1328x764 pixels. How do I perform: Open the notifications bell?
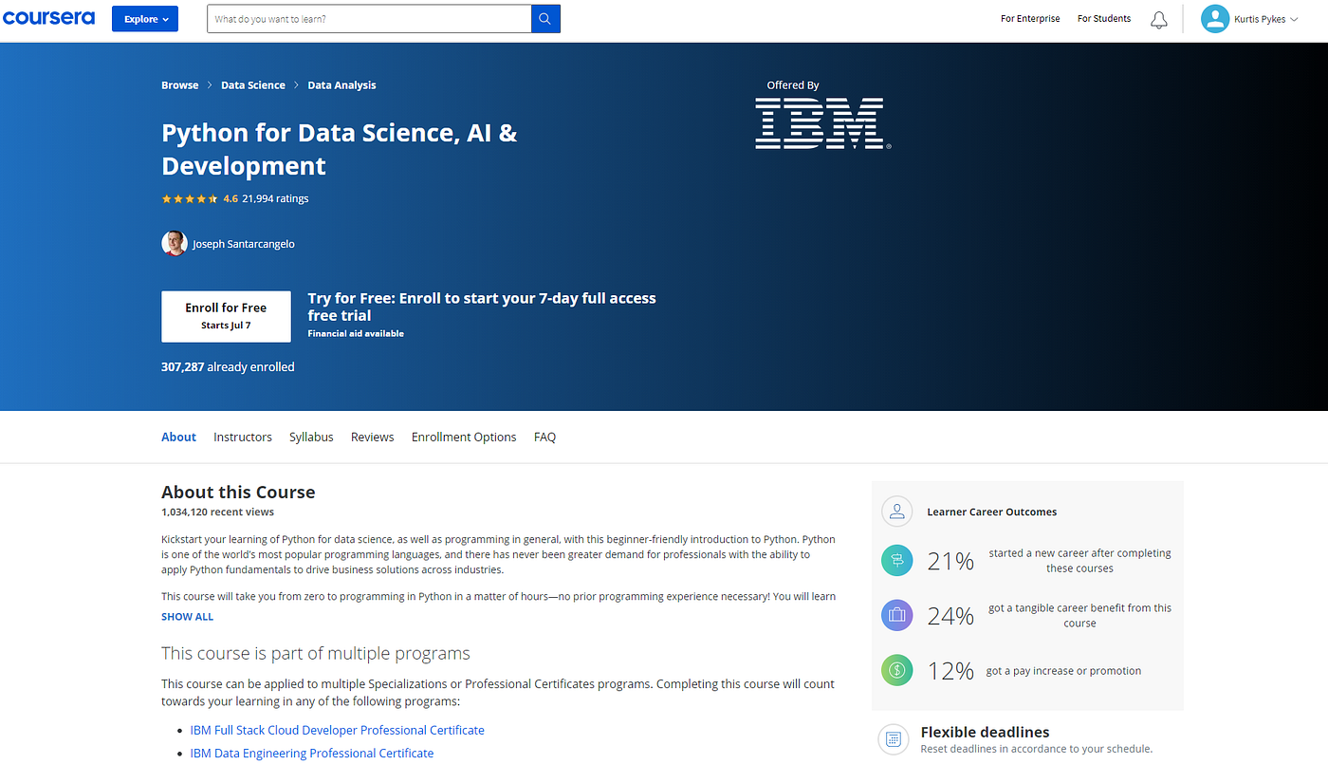click(1158, 20)
